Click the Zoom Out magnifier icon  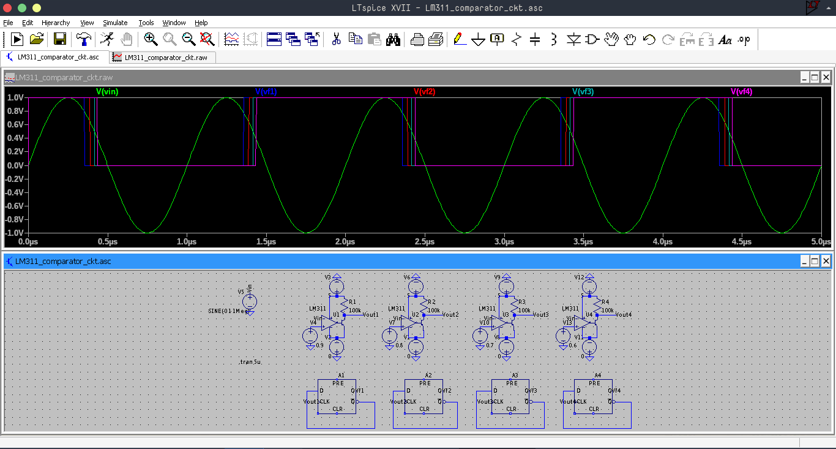click(188, 39)
